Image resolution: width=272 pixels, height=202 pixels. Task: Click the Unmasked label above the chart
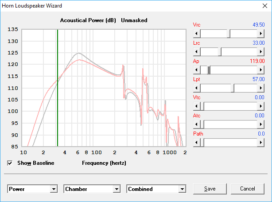point(134,20)
